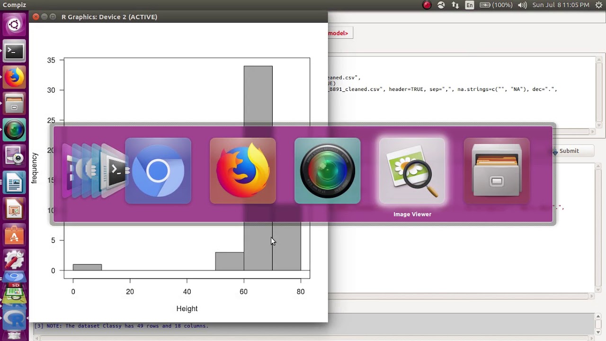The height and width of the screenshot is (341, 606).
Task: Open the En keyboard layout indicator
Action: coord(470,5)
